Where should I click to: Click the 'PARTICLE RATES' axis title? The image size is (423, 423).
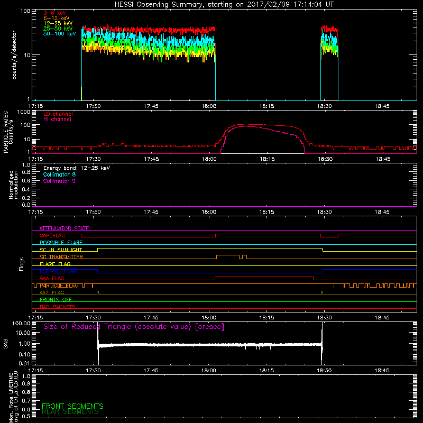point(6,132)
